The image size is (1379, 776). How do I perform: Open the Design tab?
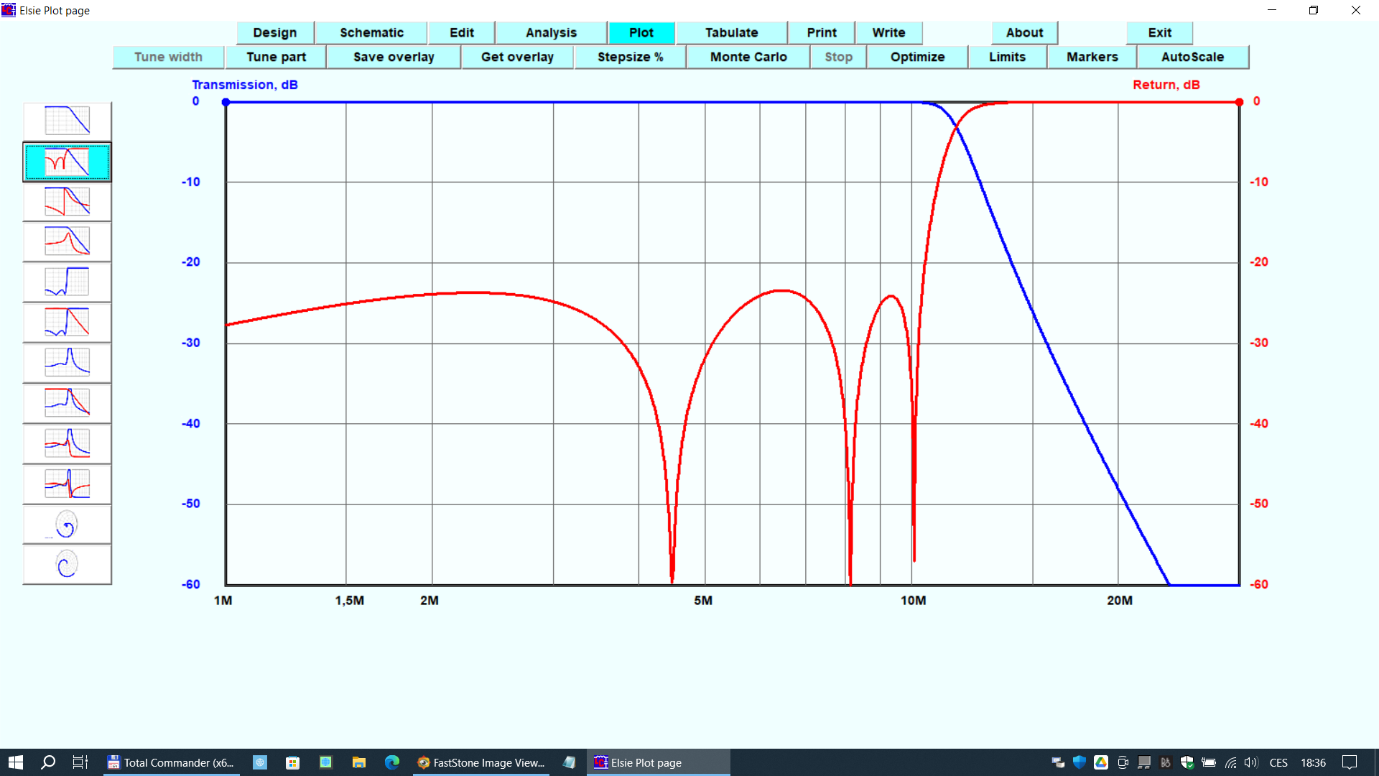click(x=274, y=33)
